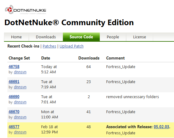174x138 pixels.
Task: Open the People tab
Action: pos(113,37)
